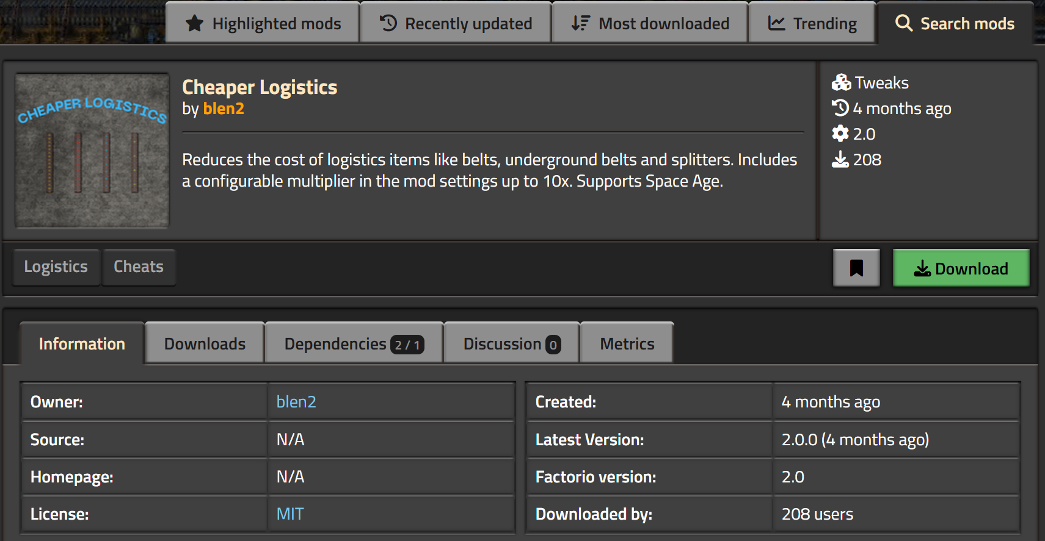Image resolution: width=1045 pixels, height=541 pixels.
Task: View the Metrics tab
Action: 627,344
